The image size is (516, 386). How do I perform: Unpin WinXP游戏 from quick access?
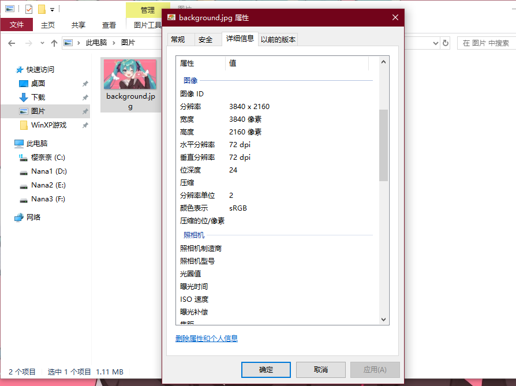tap(85, 125)
